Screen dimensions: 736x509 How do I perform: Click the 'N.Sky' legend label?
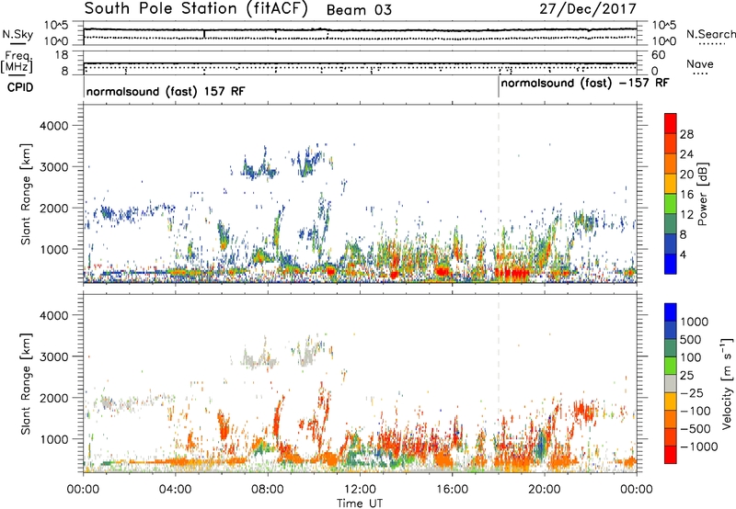(x=17, y=34)
